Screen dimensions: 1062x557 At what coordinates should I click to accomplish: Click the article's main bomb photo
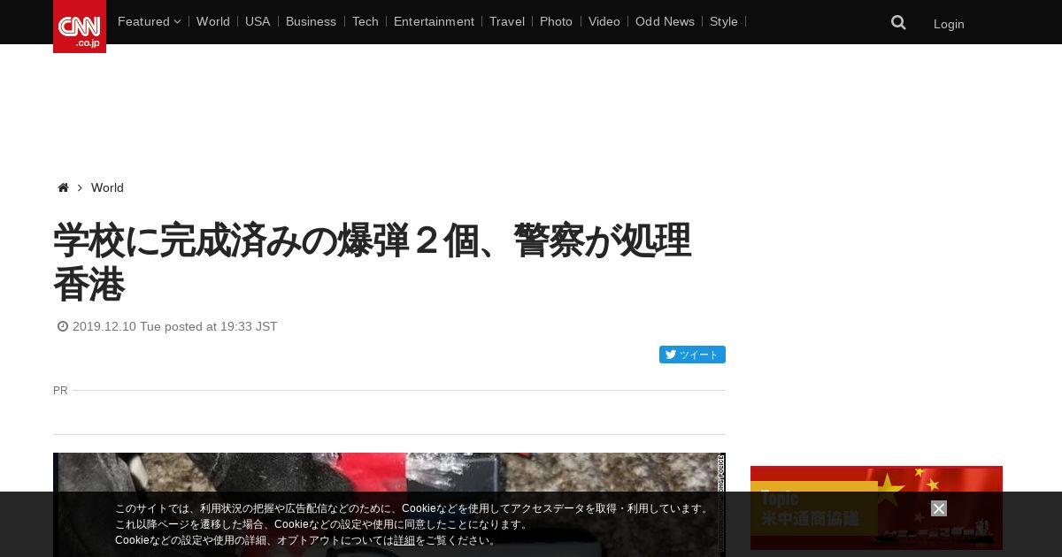tap(389, 505)
